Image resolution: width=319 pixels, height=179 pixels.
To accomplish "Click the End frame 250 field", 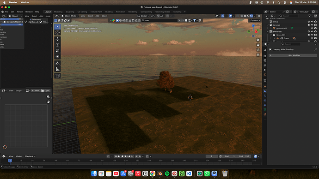I will click(244, 156).
